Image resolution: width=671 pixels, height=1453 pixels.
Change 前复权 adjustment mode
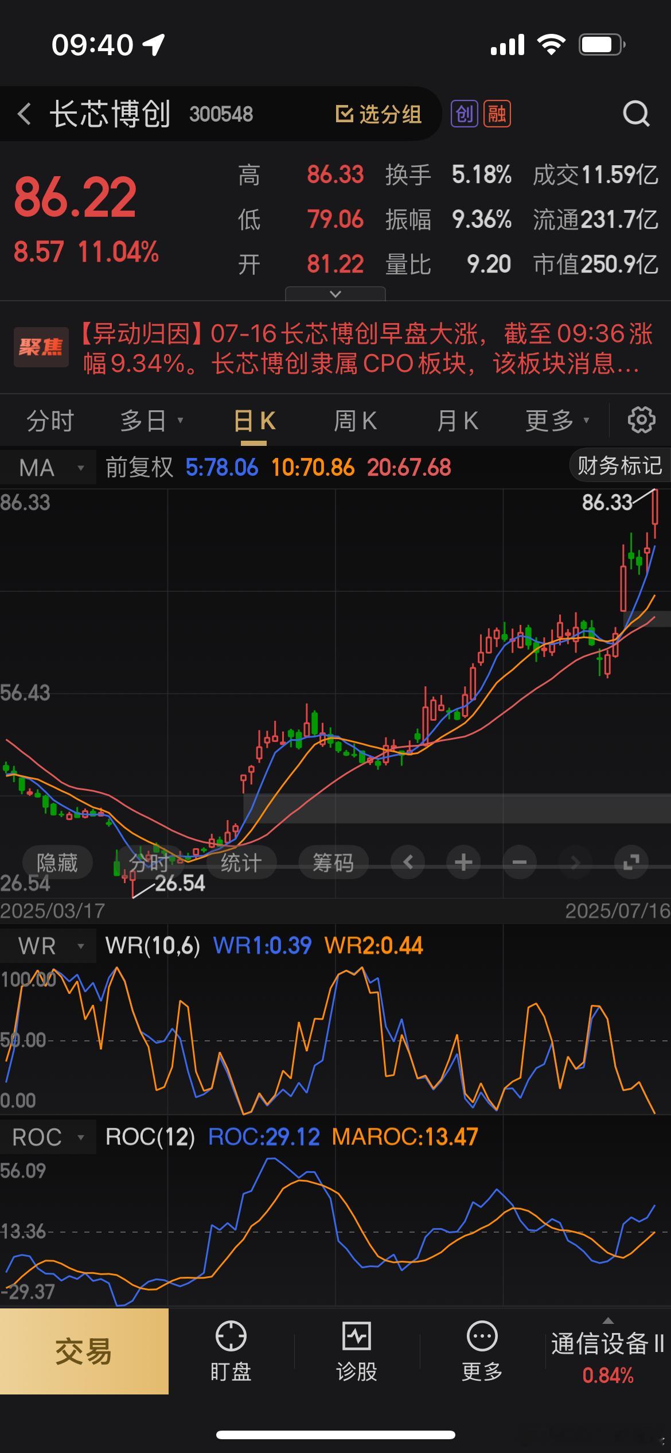[x=139, y=467]
